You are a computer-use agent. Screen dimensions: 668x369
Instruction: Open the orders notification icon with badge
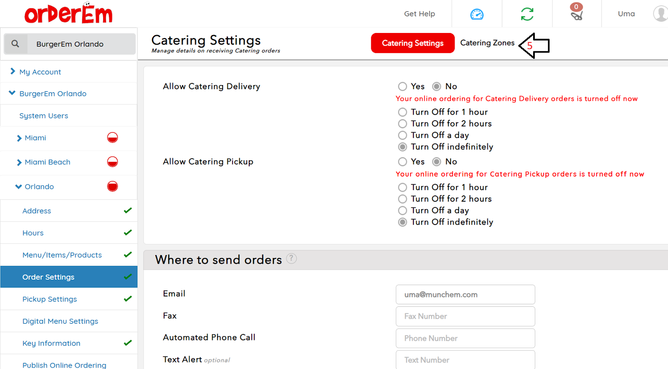[577, 13]
